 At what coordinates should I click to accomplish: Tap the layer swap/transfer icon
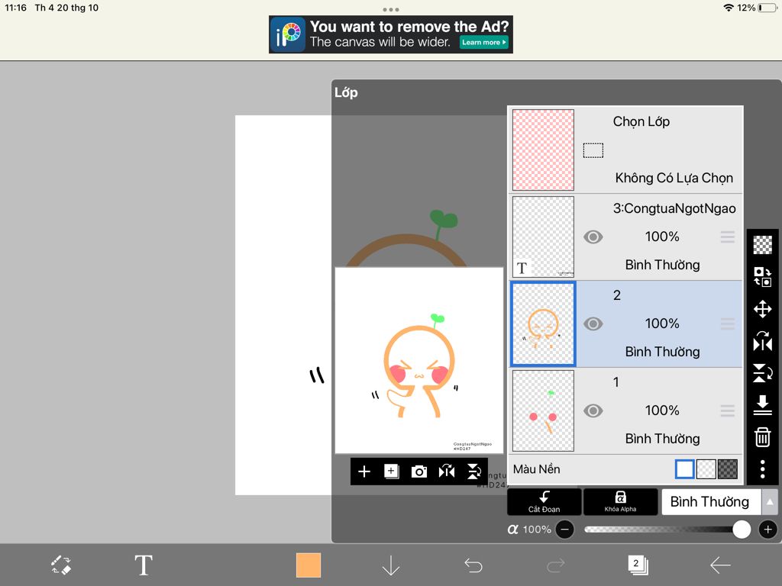point(763,276)
